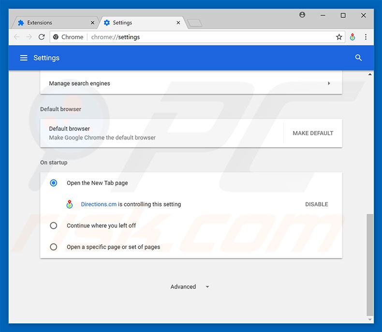The height and width of the screenshot is (332, 382).
Task: Click the Settings page title
Action: 46,58
